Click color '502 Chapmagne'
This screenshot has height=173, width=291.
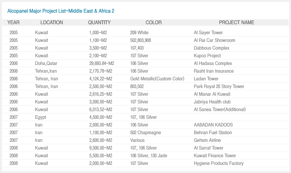pos(146,133)
